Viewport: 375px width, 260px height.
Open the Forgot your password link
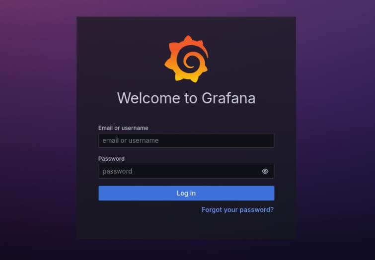click(237, 209)
